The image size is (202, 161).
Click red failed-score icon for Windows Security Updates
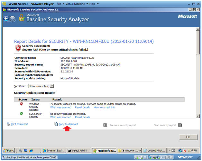point(21,104)
